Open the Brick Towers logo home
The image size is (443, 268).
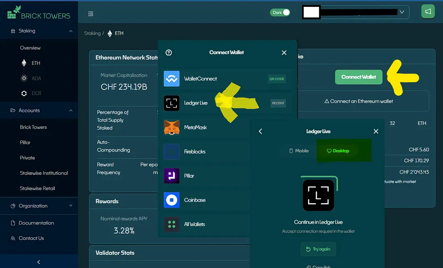click(x=39, y=13)
